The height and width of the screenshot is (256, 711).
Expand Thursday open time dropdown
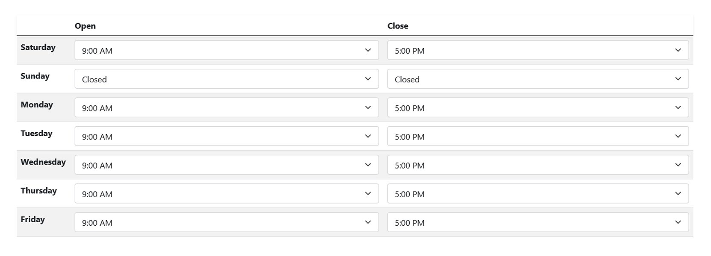(226, 193)
